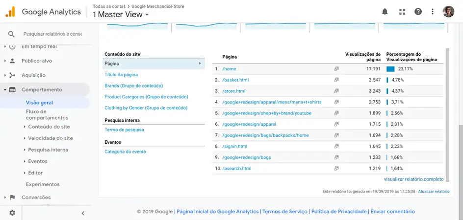Screen dimensions: 463x220
Task: Open the Google apps grid icon
Action: [402, 11]
